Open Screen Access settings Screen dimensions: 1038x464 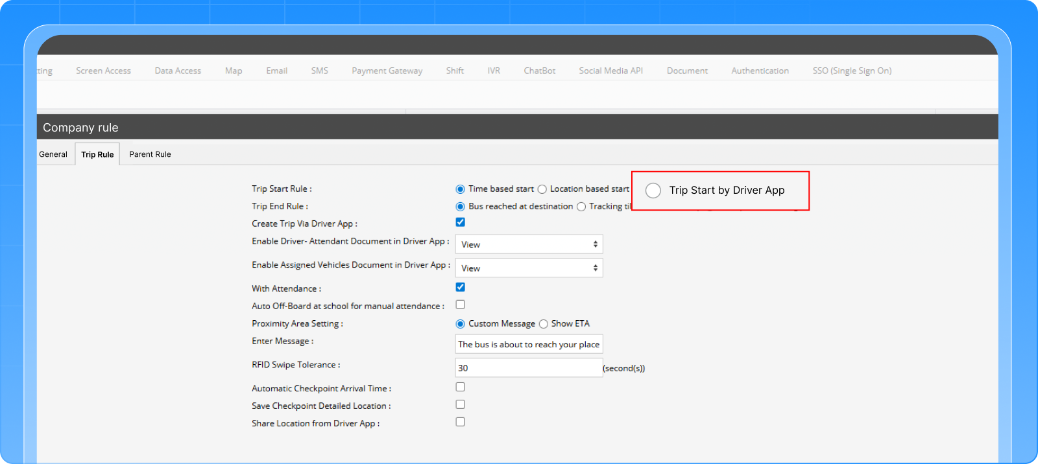[103, 71]
